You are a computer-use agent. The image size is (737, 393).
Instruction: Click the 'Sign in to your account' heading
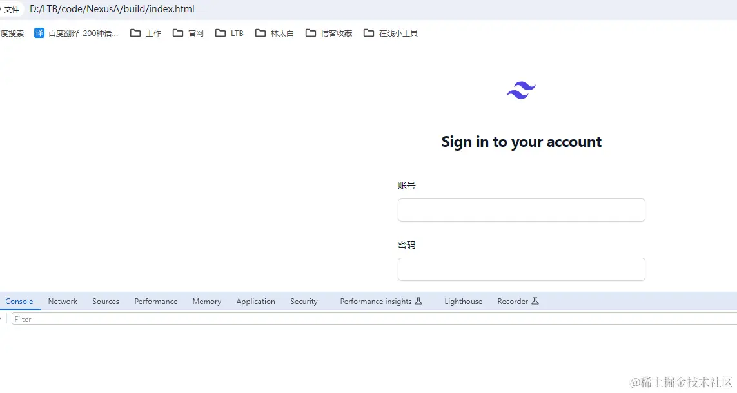click(x=521, y=142)
